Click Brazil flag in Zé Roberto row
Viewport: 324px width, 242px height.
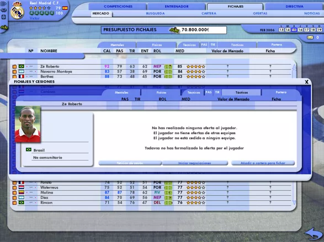(22, 67)
